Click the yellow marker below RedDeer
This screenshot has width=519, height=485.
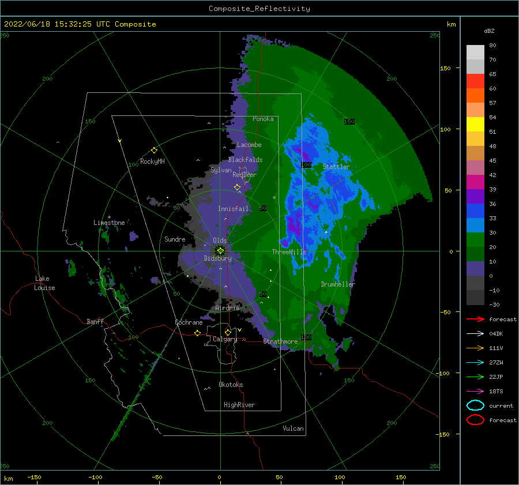238,187
